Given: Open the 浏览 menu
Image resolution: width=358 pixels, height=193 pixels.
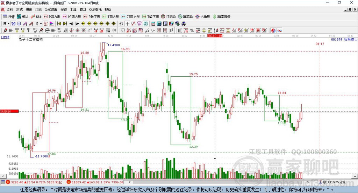Looking at the screenshot, I should pyautogui.click(x=20, y=9).
